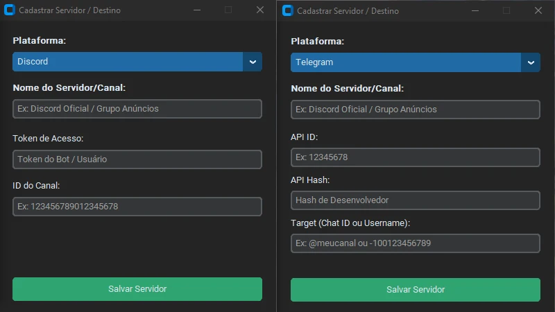
Task: Click the API Hash input field
Action: (x=415, y=200)
